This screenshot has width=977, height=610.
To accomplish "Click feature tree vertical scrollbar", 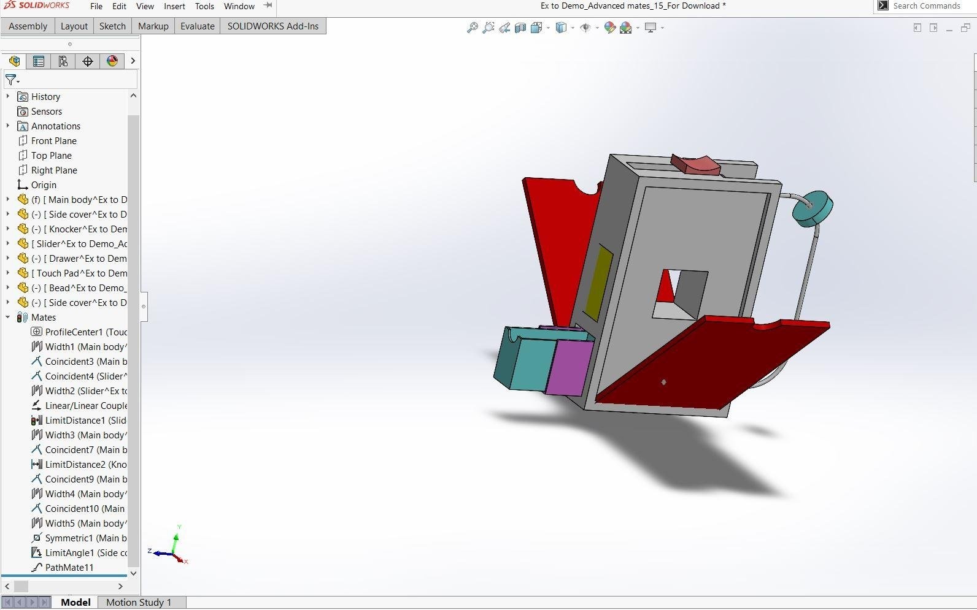I will [133, 340].
